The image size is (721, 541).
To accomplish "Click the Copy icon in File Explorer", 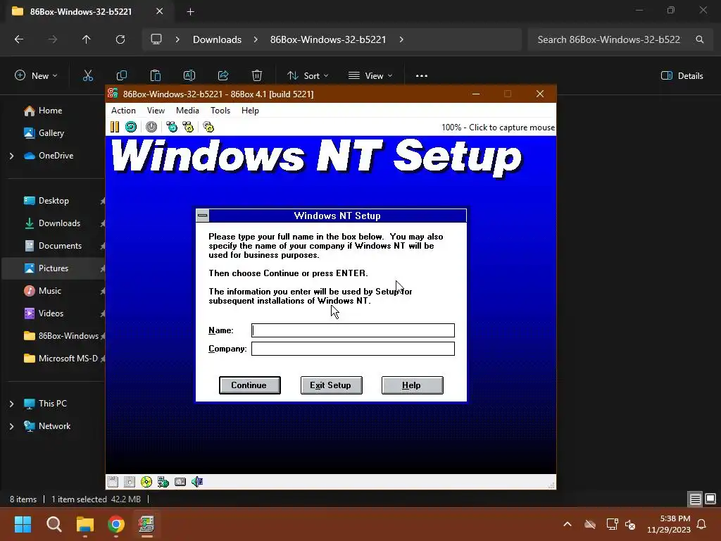I will pyautogui.click(x=122, y=76).
